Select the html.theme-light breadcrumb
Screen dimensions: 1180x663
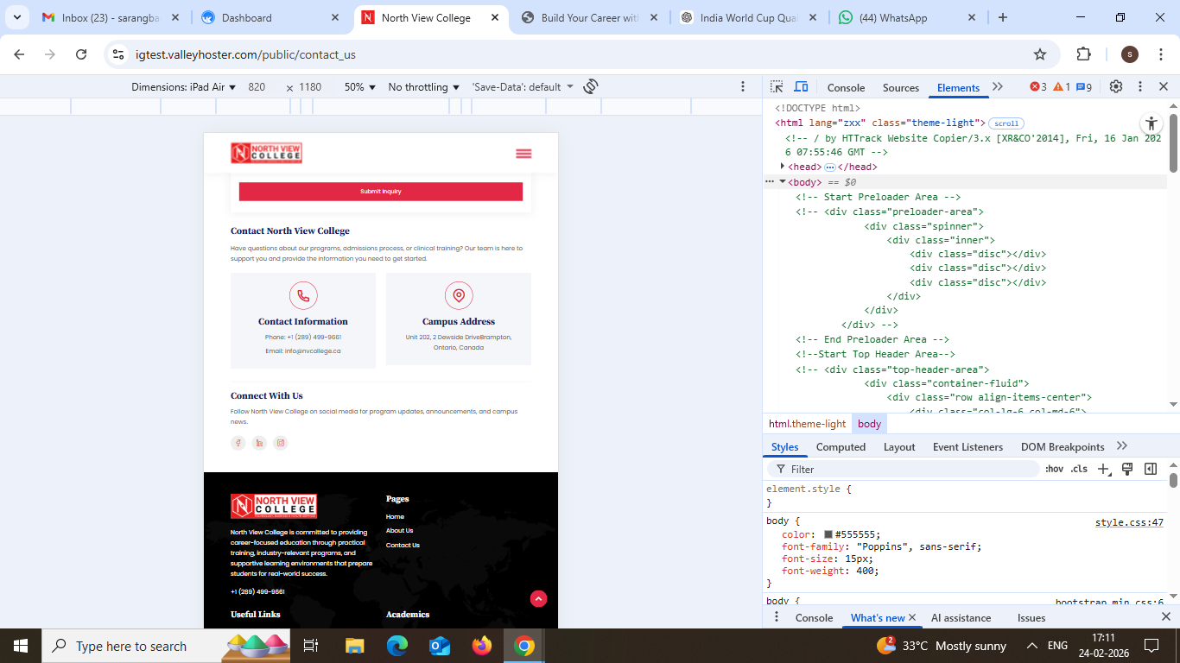(808, 424)
